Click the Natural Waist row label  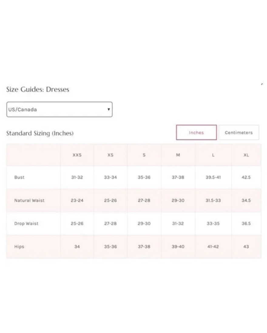pyautogui.click(x=29, y=201)
